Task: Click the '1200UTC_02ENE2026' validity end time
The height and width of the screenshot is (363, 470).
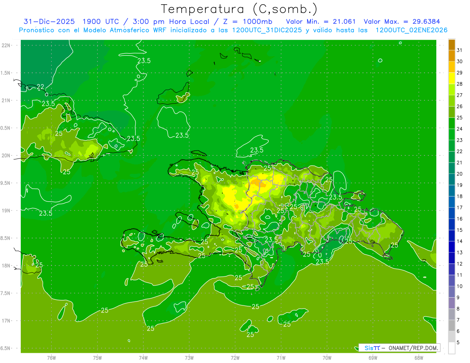Action: [x=411, y=30]
